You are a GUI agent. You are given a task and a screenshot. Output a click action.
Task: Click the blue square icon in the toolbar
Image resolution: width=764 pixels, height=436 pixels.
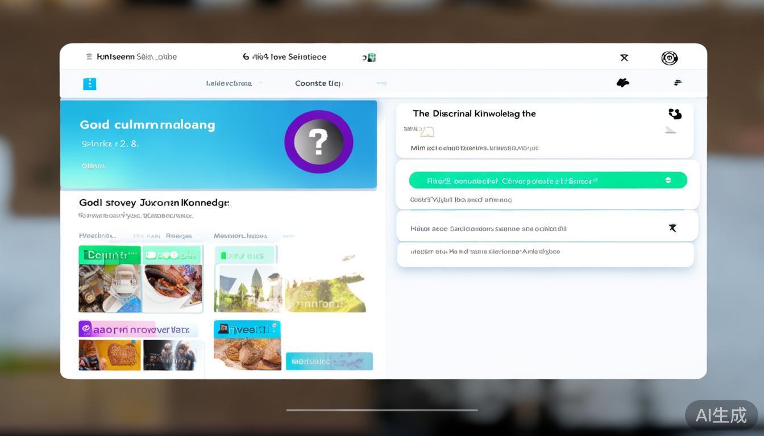[90, 83]
